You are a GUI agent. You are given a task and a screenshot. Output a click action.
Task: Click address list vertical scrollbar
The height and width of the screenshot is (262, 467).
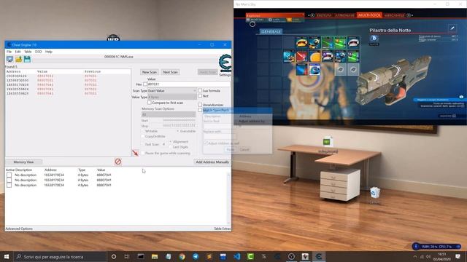(x=228, y=198)
